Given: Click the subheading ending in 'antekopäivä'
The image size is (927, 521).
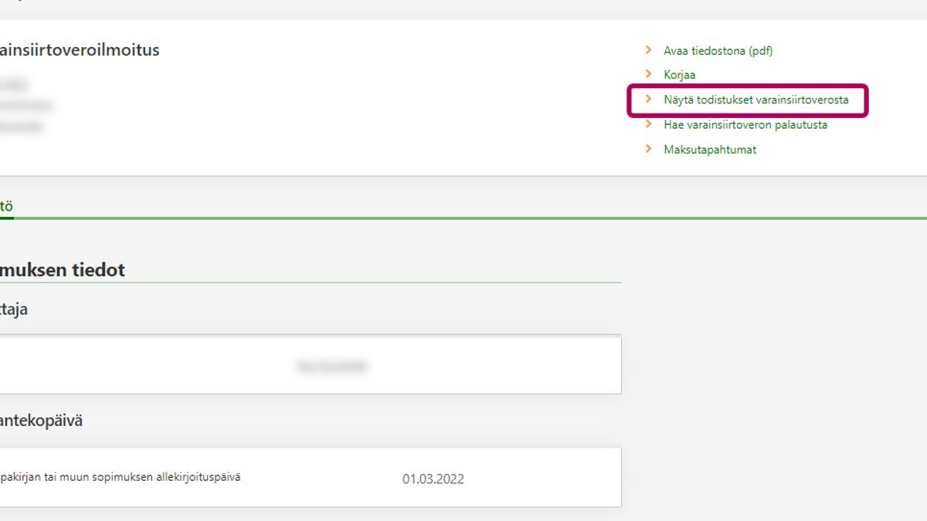Looking at the screenshot, I should tap(41, 421).
